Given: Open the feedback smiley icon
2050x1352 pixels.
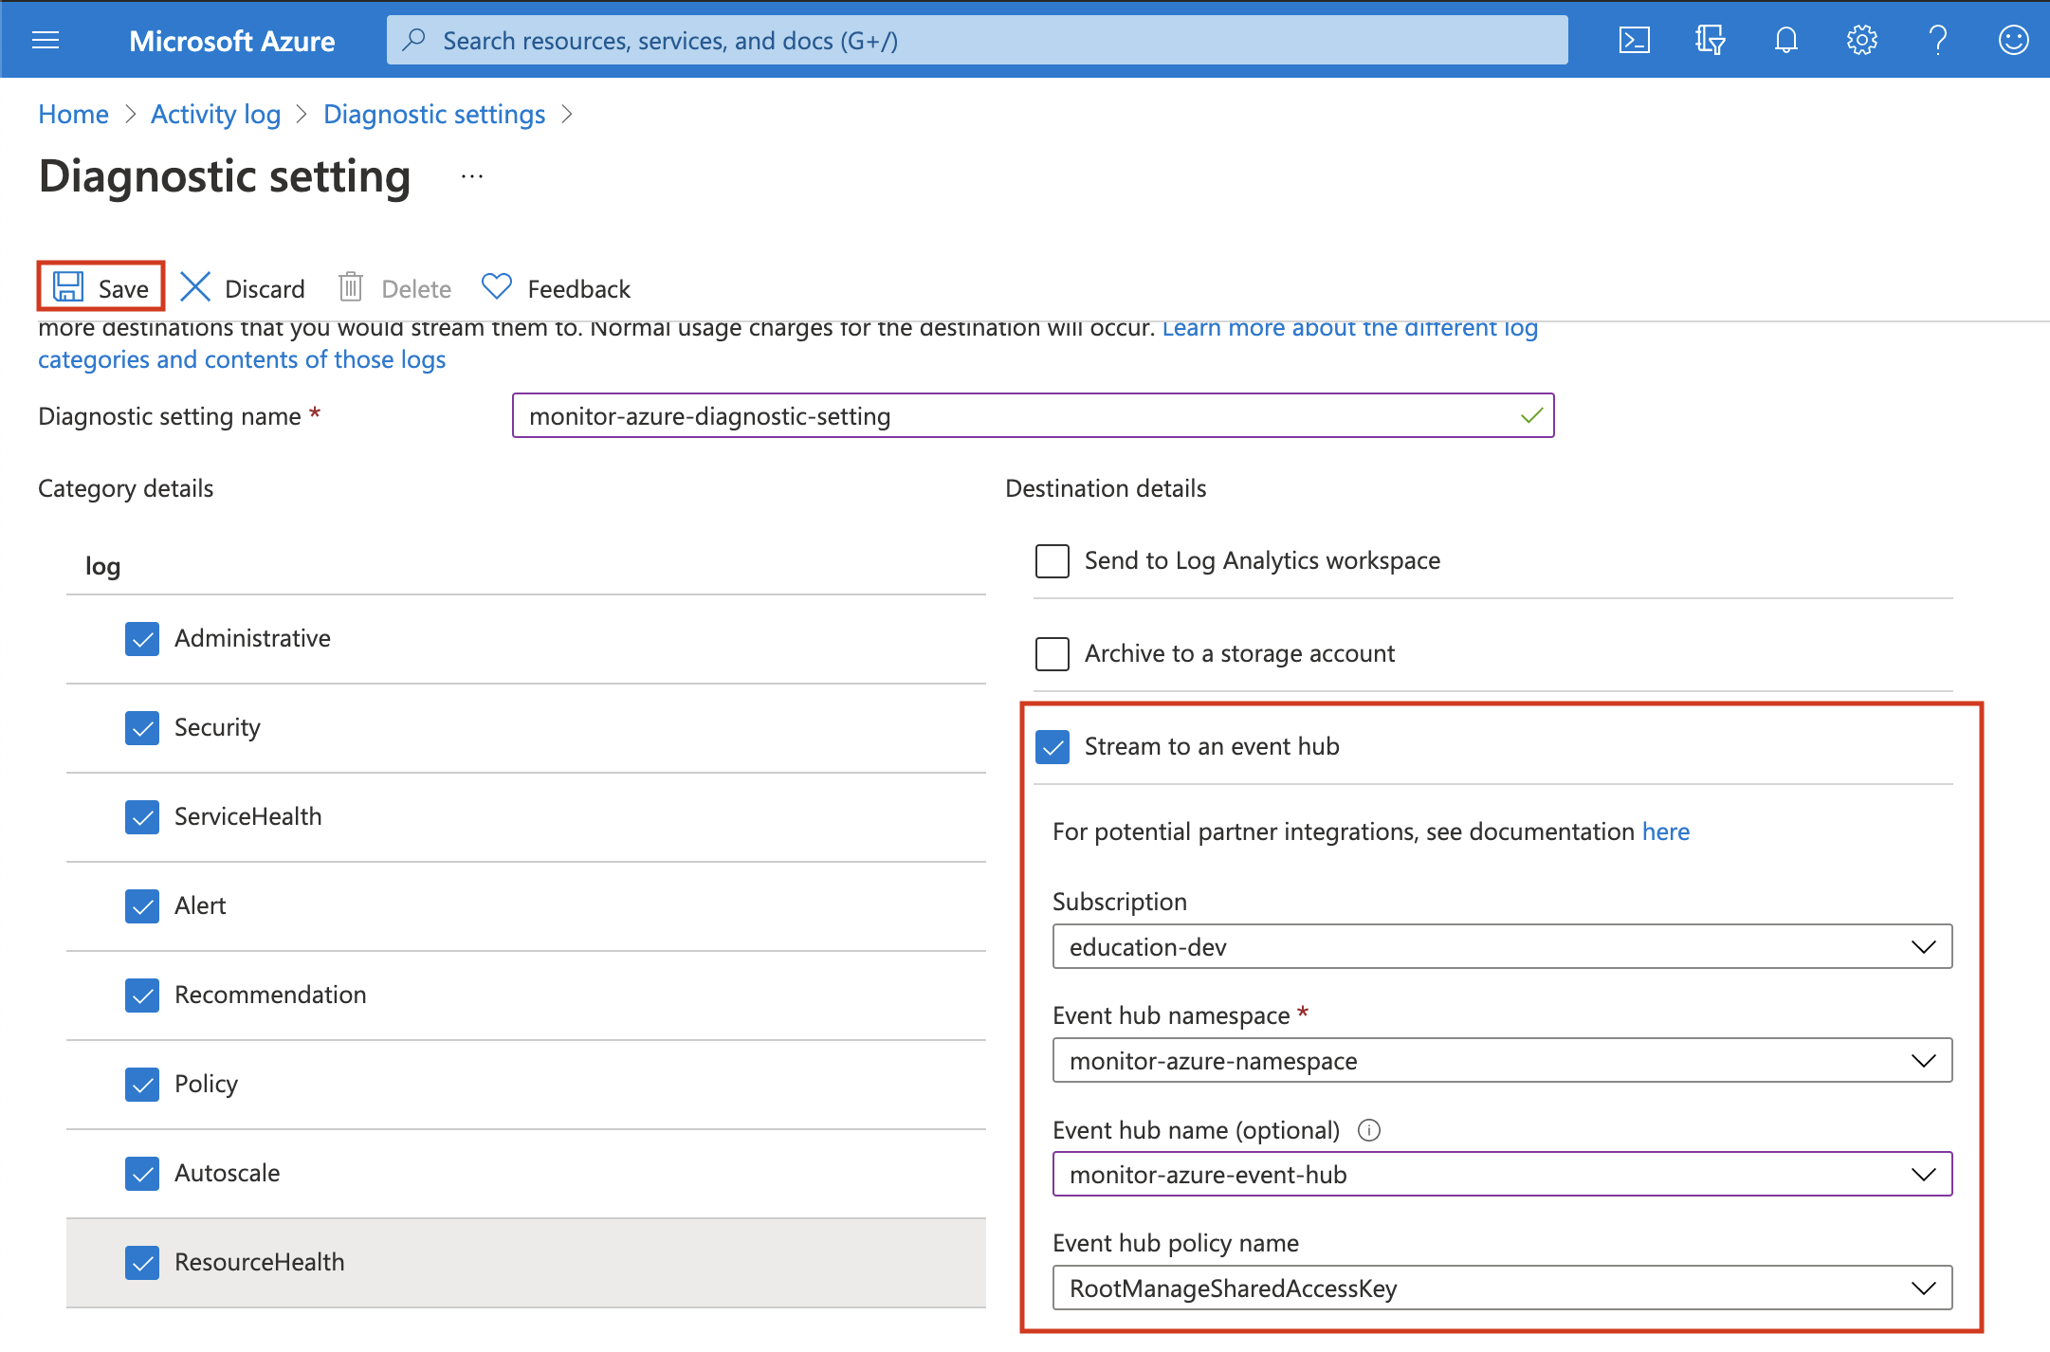Looking at the screenshot, I should (2013, 40).
